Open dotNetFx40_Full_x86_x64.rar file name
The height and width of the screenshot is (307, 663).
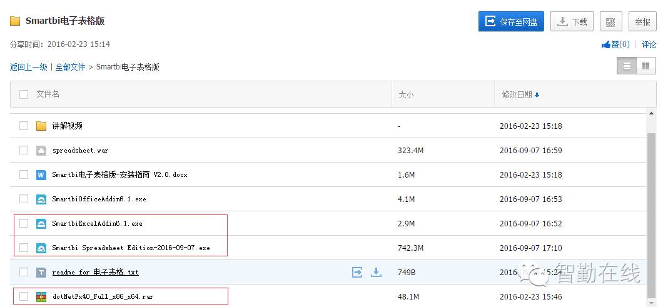(103, 296)
